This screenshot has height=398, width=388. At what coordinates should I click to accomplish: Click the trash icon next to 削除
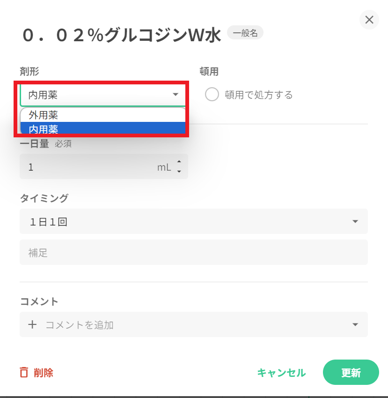click(x=24, y=373)
